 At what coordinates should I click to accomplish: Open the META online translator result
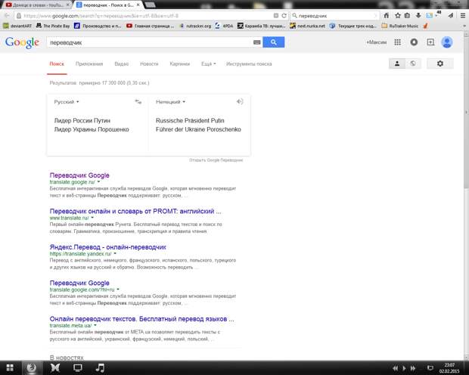(141, 319)
